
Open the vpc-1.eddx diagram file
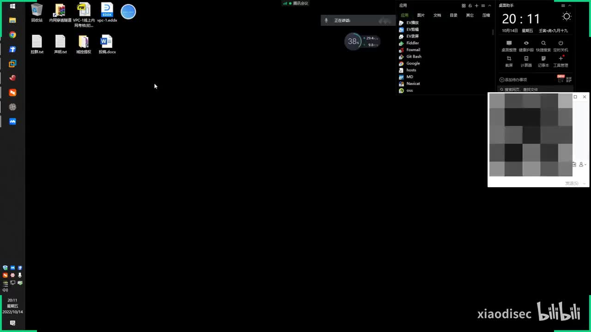[107, 13]
